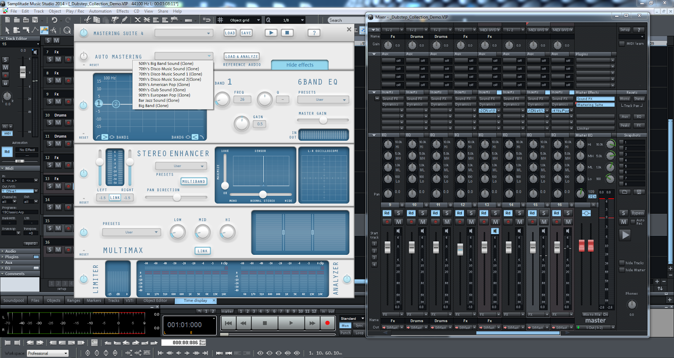Screen dimensions: 674x358
Task: Toggle the Punch button in transport
Action: [345, 333]
